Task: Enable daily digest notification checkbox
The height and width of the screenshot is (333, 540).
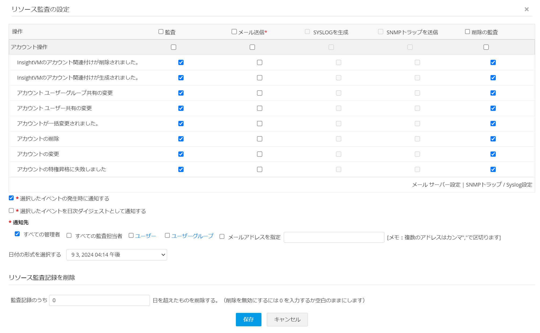Action: pos(11,210)
